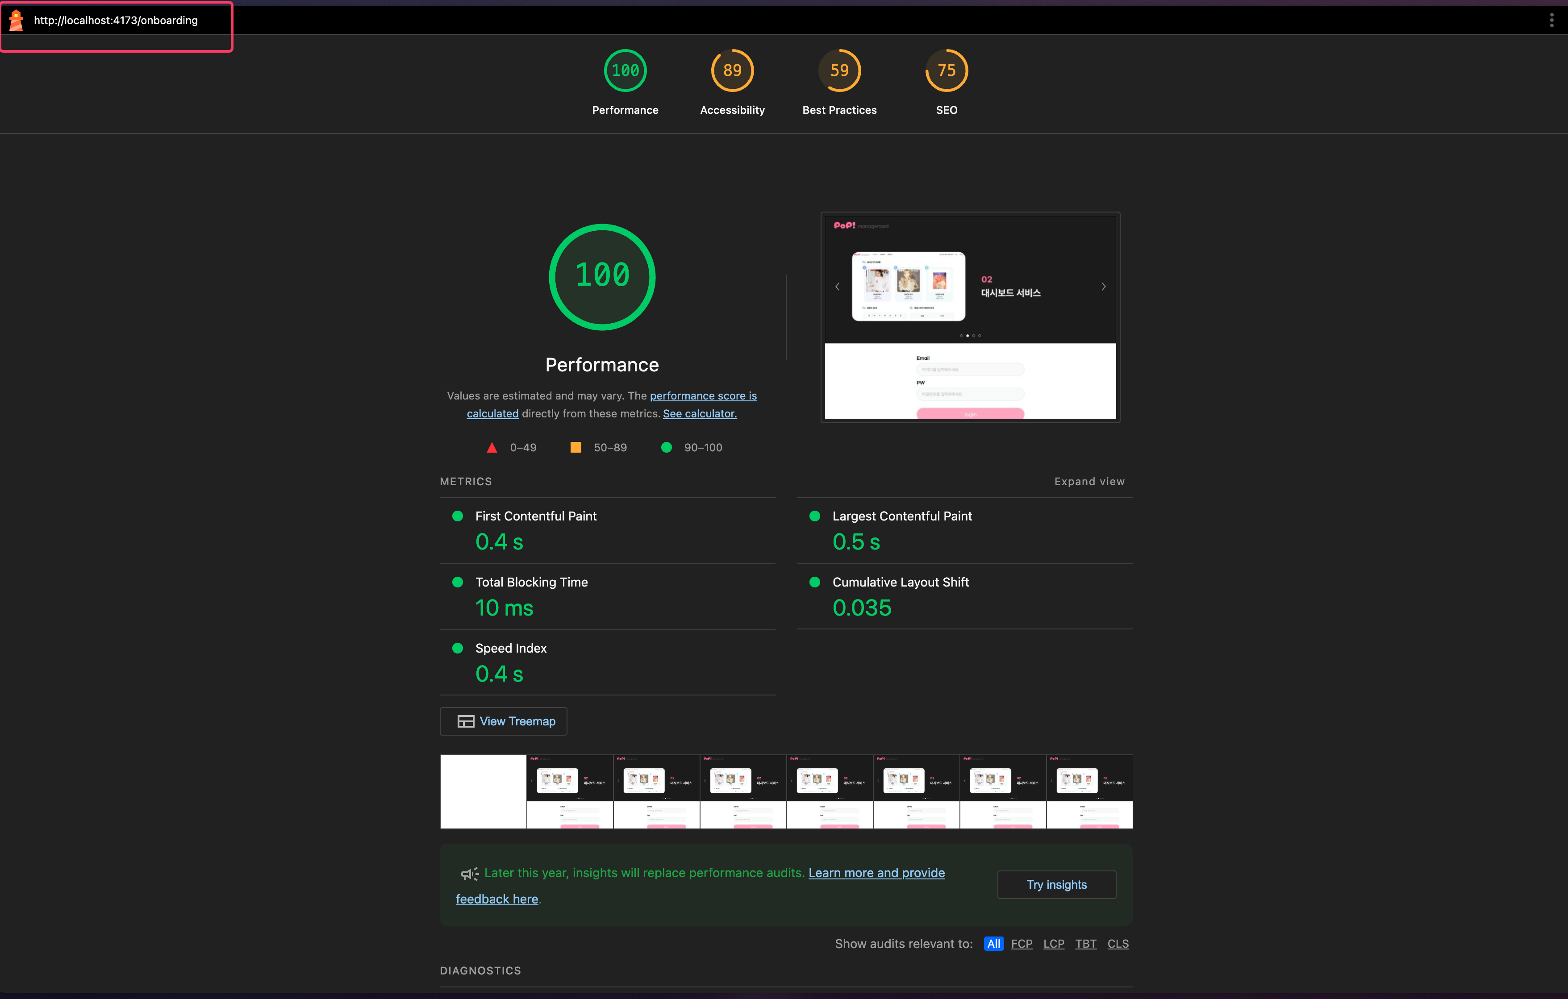Toggle Expand view for metrics

[x=1089, y=481]
